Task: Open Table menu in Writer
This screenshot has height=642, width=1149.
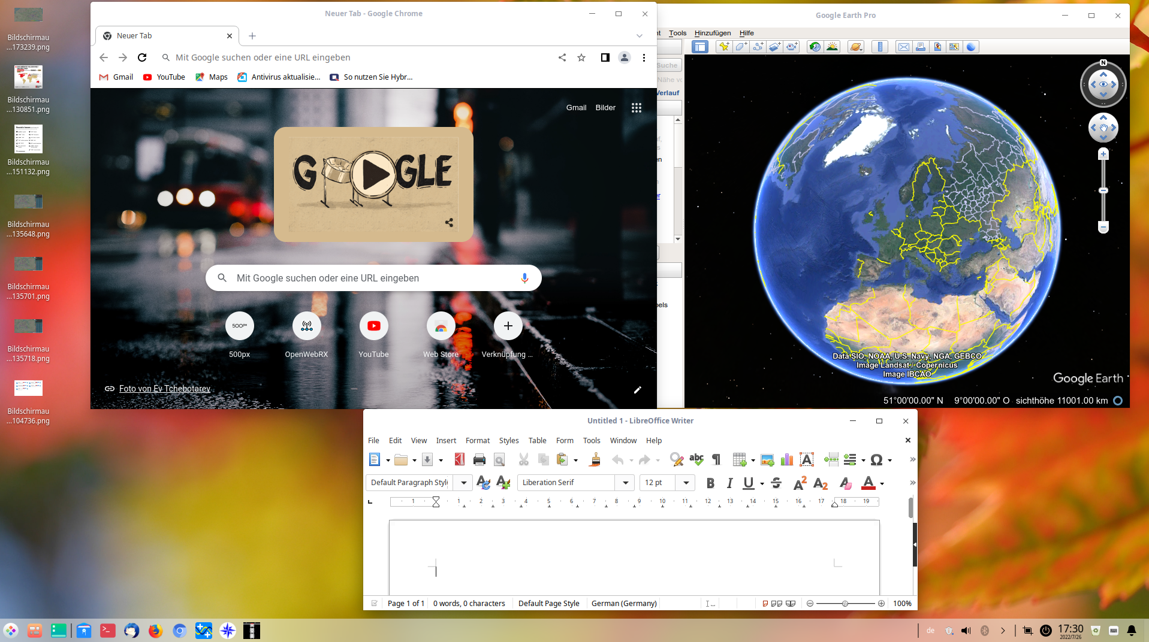Action: (x=537, y=440)
